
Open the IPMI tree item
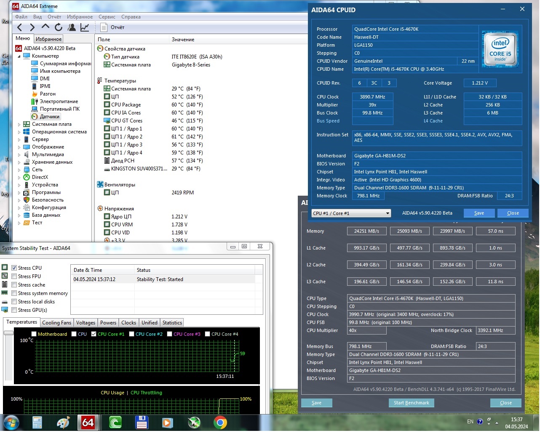[41, 86]
